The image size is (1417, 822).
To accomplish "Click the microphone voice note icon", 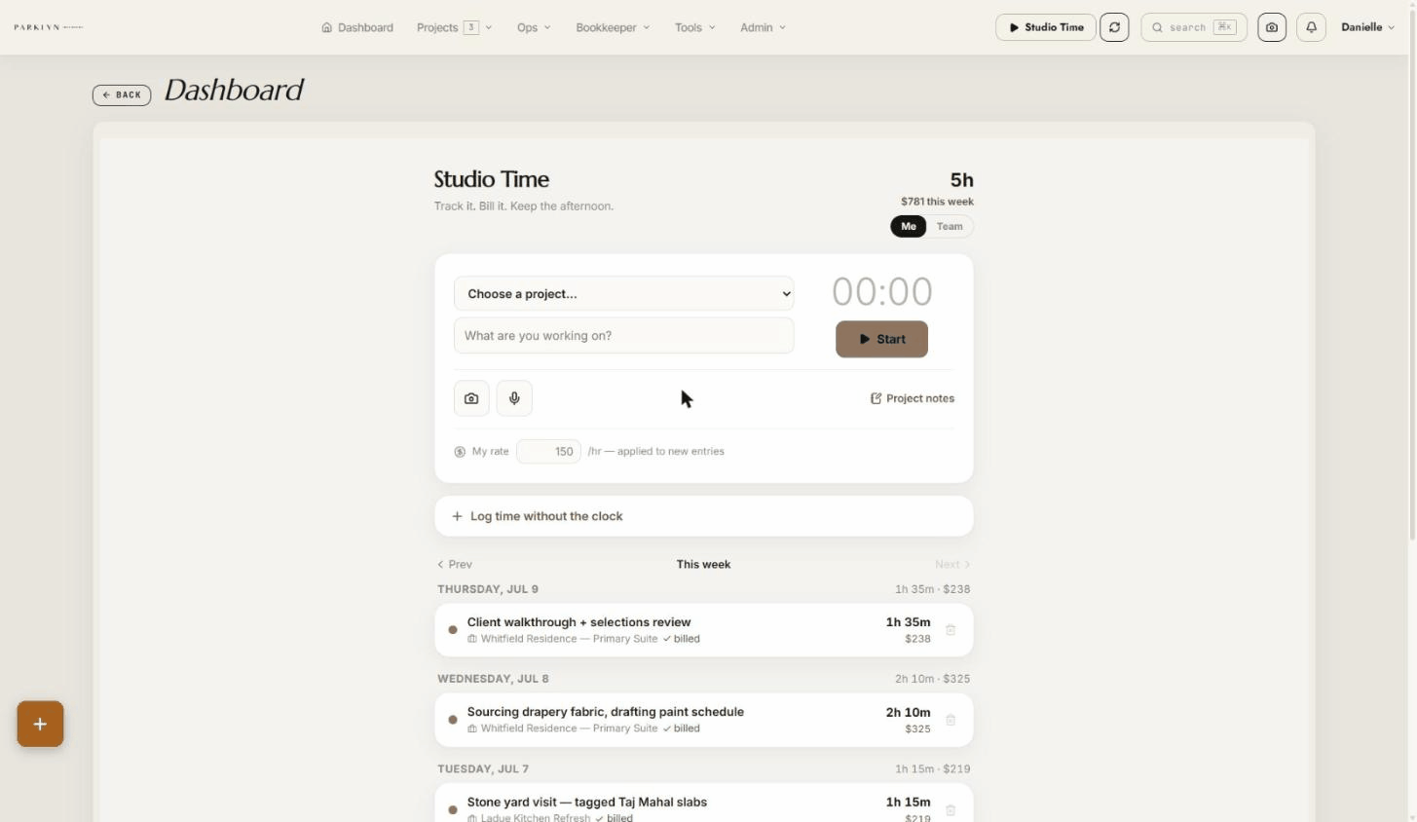I will coord(514,398).
